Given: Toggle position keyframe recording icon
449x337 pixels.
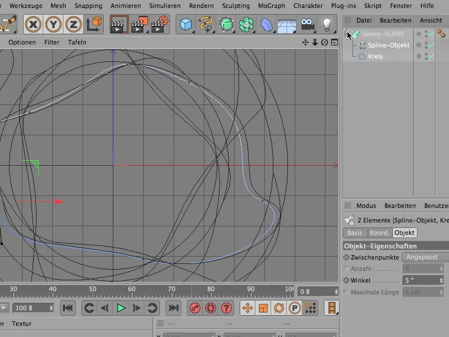Looking at the screenshot, I should pyautogui.click(x=248, y=308).
